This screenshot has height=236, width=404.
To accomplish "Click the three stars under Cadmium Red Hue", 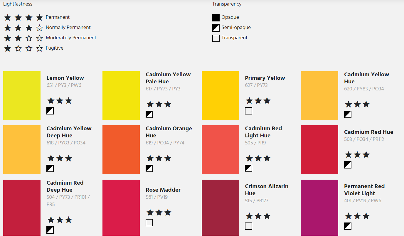I will pos(357,155).
